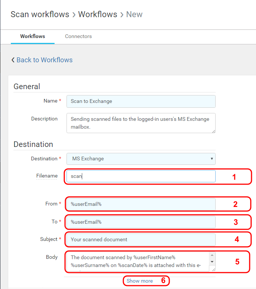Return via the Back to Workflows link
The width and height of the screenshot is (256, 289).
(44, 60)
